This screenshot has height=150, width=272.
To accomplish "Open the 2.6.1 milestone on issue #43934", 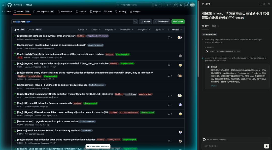I will pyautogui.click(x=53, y=67).
